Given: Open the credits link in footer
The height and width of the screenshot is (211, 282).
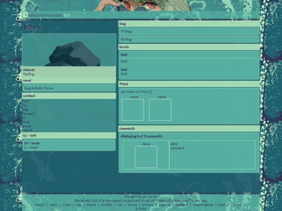Looking at the screenshot, I should pyautogui.click(x=107, y=205).
